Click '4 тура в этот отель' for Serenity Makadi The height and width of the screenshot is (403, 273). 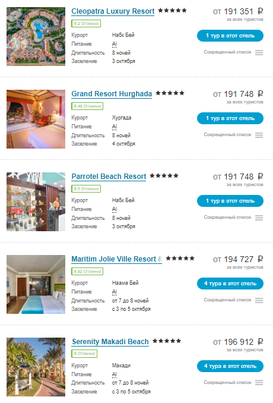[230, 366]
